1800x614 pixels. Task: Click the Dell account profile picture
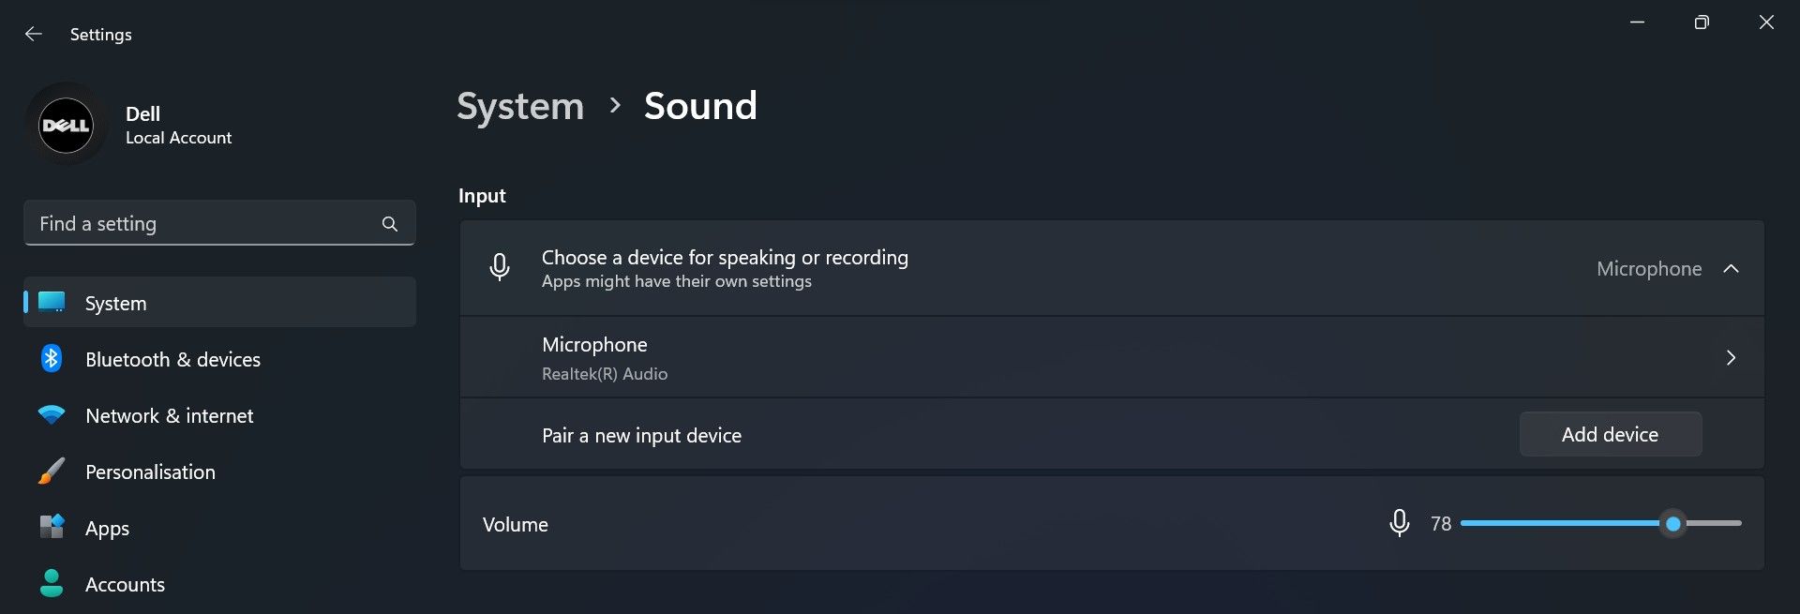click(x=66, y=125)
